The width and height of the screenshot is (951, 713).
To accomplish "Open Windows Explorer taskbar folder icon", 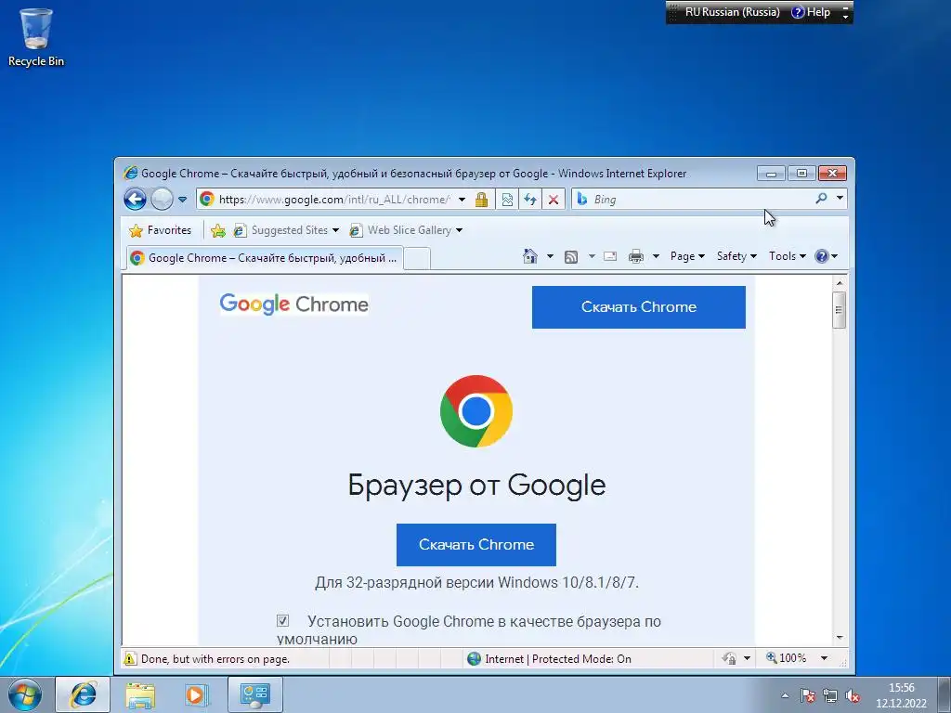I will coord(140,694).
